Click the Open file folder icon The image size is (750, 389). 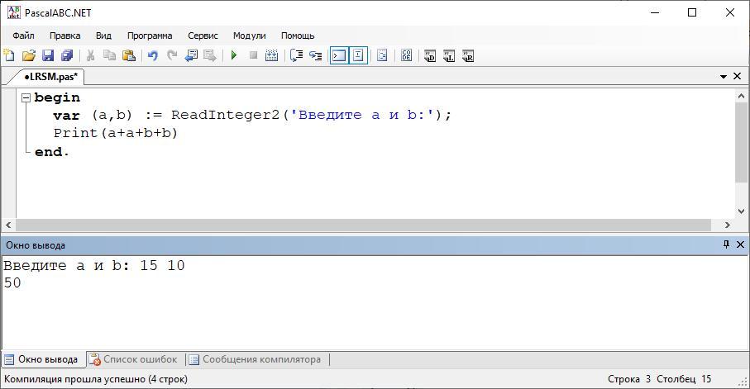[29, 56]
